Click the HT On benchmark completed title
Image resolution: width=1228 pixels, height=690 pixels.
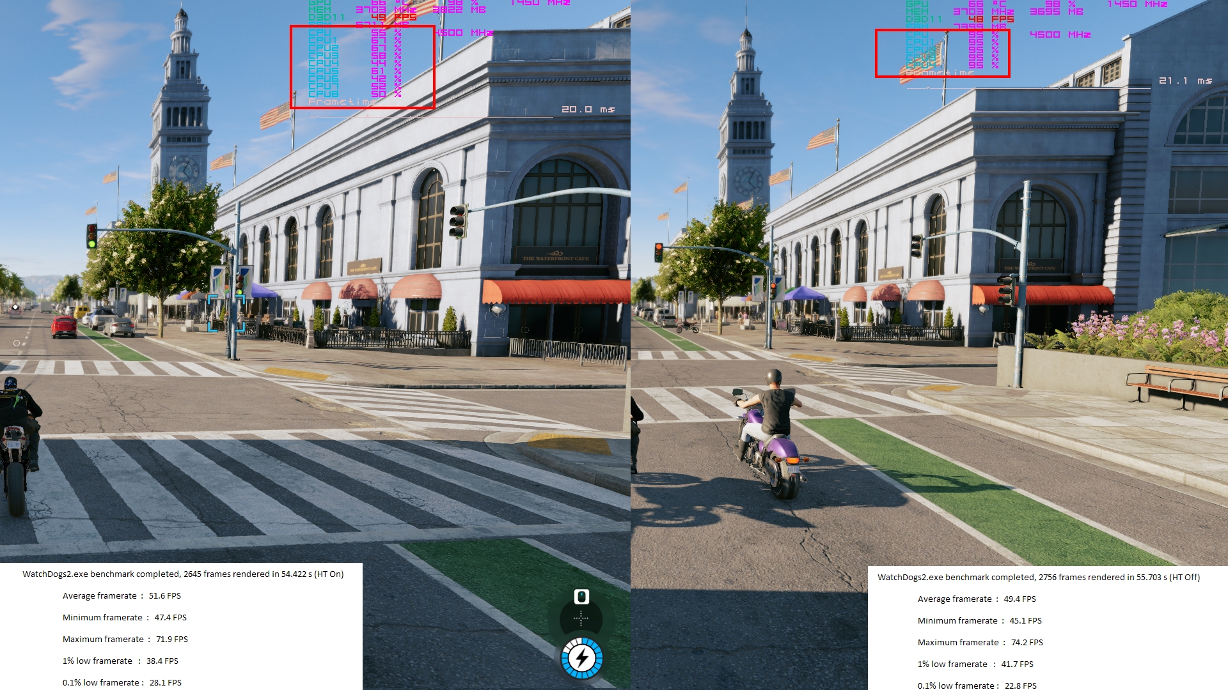pos(183,574)
